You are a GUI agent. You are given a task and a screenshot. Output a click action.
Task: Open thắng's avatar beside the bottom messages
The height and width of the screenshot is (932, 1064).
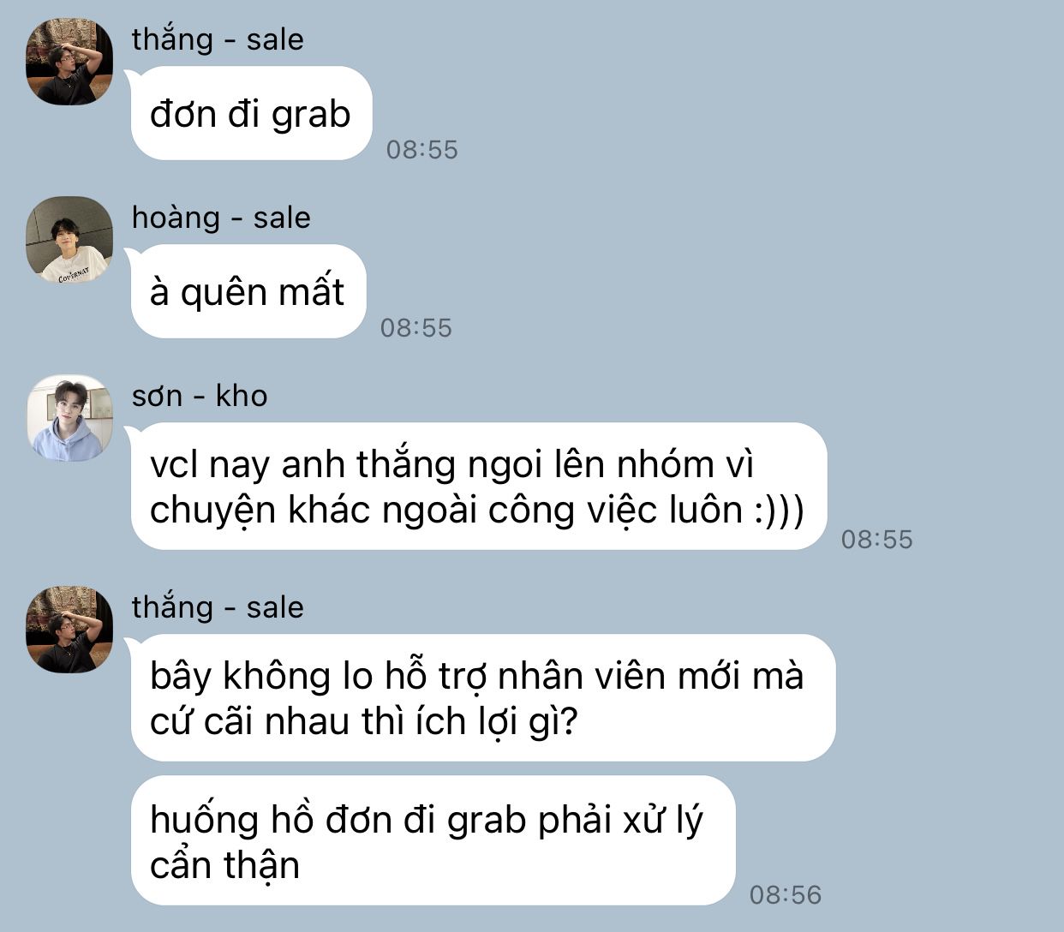[x=69, y=630]
